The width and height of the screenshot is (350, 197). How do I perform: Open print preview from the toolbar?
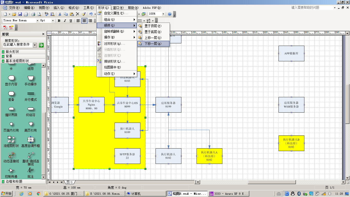pos(39,14)
